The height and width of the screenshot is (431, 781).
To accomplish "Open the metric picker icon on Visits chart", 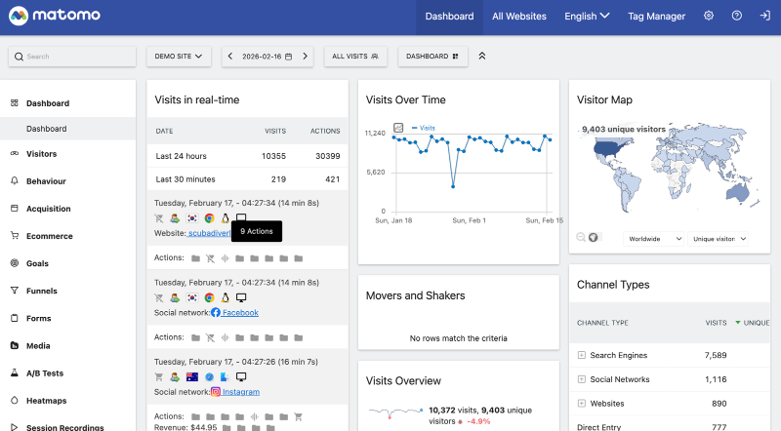I will coord(398,128).
